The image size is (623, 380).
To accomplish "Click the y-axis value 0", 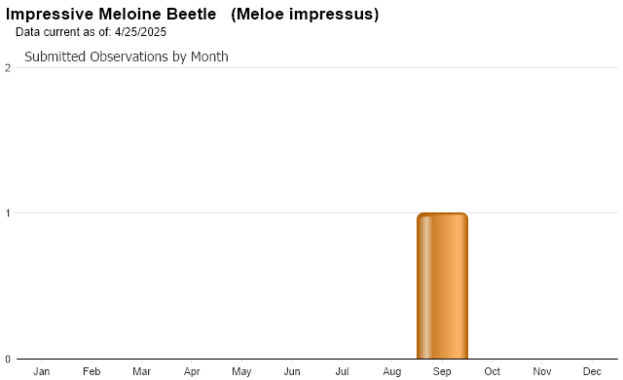I will pyautogui.click(x=8, y=360).
